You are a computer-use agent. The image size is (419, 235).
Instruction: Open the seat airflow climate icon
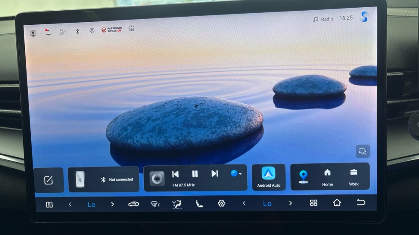pos(177,204)
